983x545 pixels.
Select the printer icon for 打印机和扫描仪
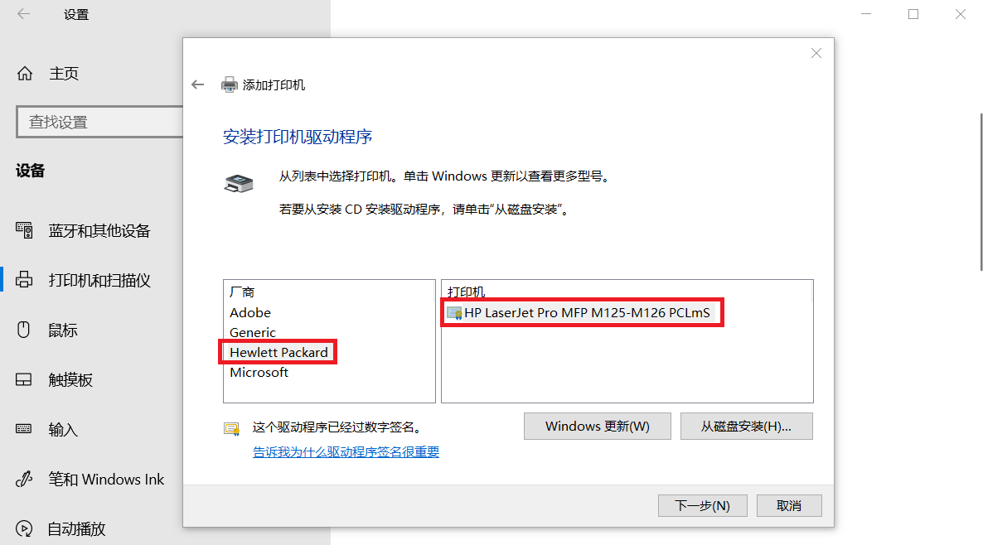24,280
